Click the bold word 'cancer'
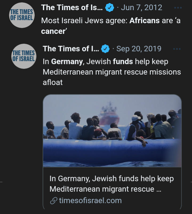 click(53, 31)
